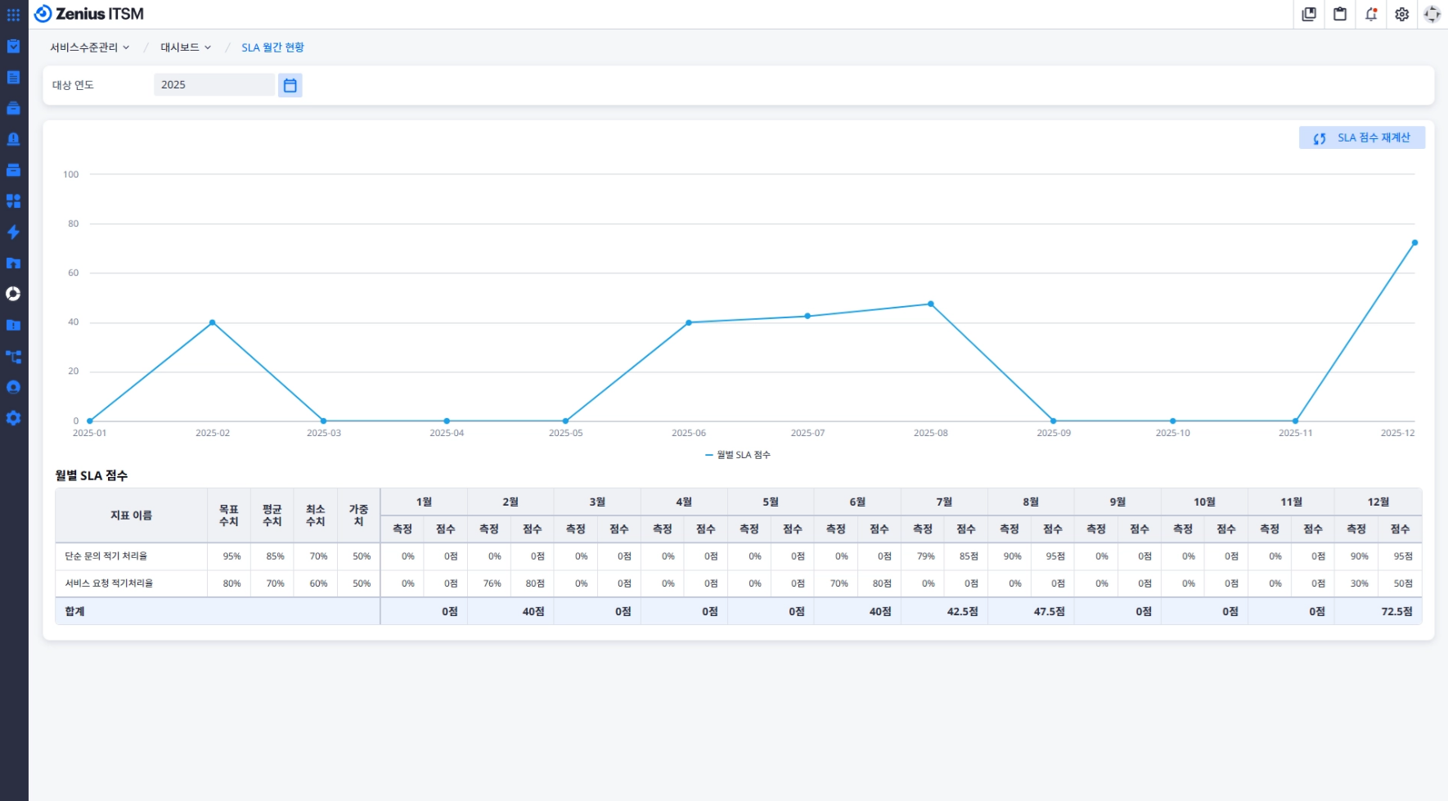Open the lightning bolt sidebar icon
Image resolution: width=1448 pixels, height=801 pixels.
13,232
